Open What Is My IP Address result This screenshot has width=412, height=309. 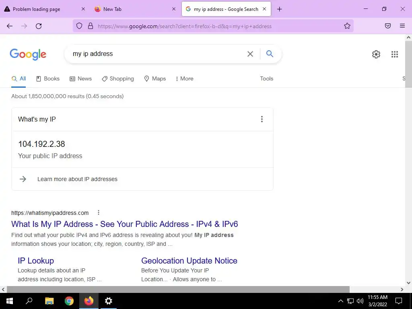pyautogui.click(x=125, y=224)
